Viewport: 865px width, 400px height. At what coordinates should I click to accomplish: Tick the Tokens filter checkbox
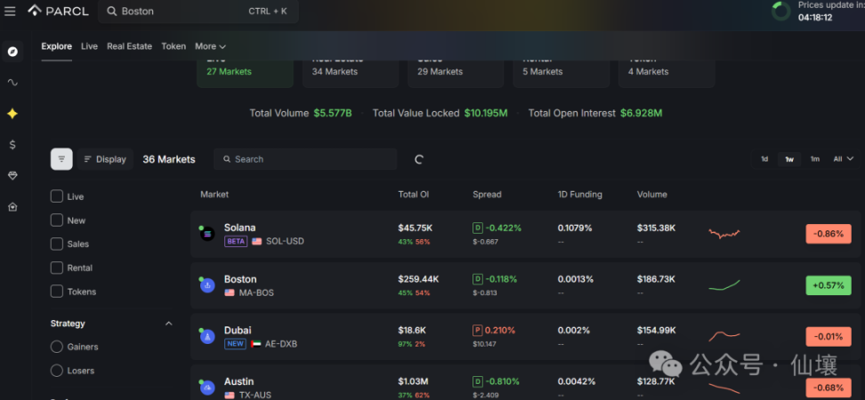point(56,292)
